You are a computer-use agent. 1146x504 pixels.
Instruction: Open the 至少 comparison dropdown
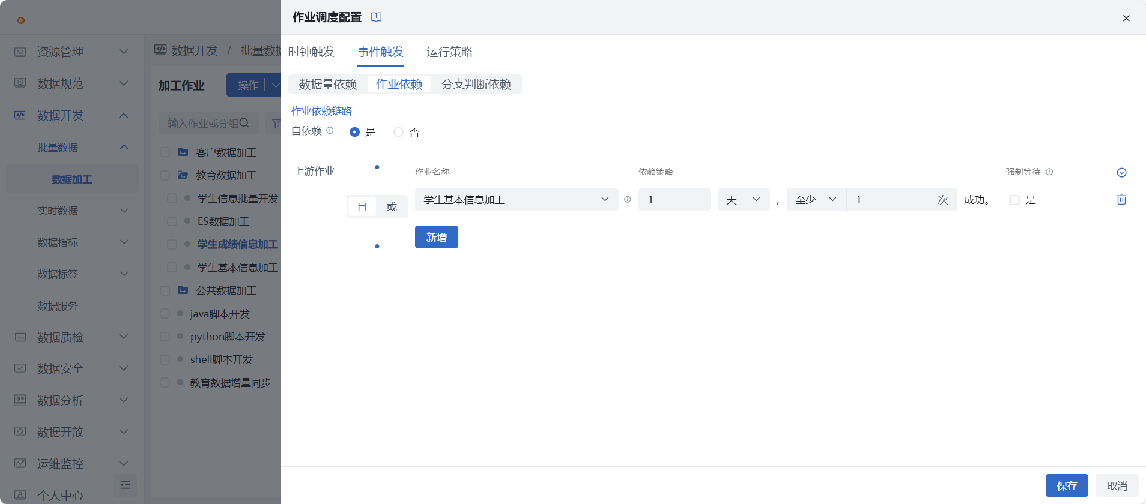click(x=816, y=200)
